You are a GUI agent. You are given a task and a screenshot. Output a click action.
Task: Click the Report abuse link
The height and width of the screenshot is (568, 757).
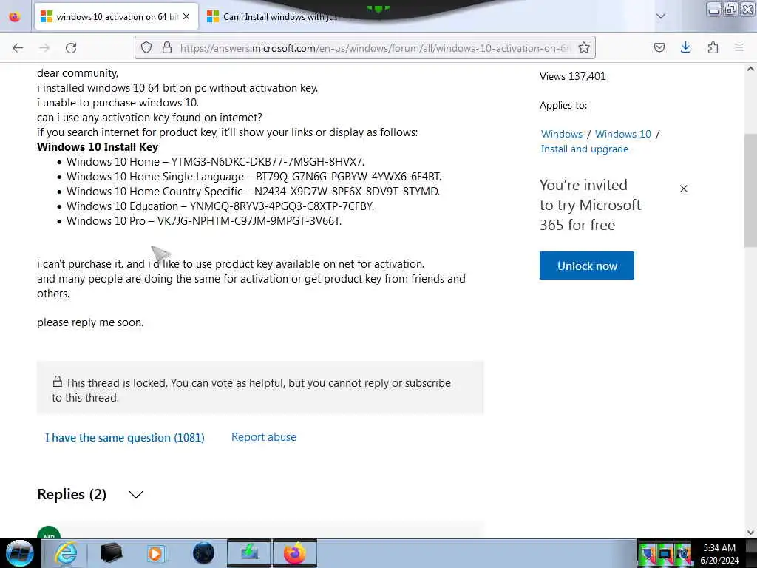click(264, 437)
